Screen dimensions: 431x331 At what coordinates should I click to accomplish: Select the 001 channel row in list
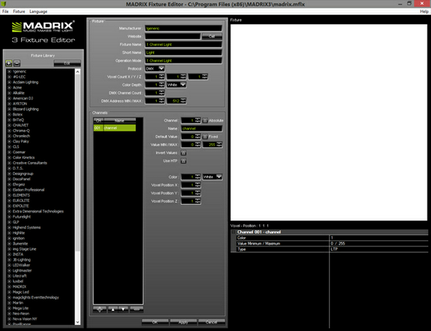point(115,128)
